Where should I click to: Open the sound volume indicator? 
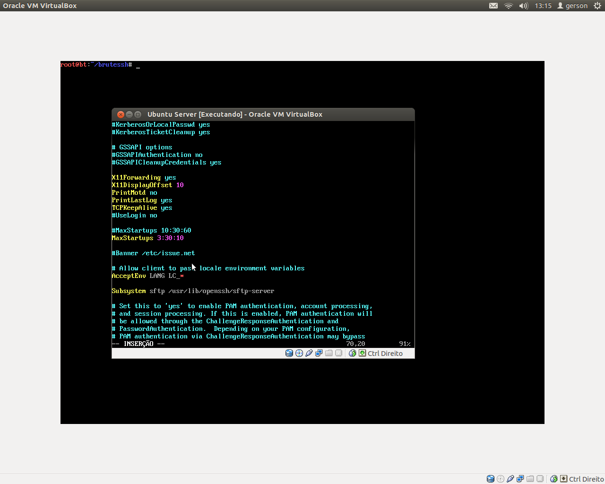(524, 6)
